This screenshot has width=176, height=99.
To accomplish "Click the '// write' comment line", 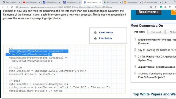I will pyautogui.click(x=15, y=68).
